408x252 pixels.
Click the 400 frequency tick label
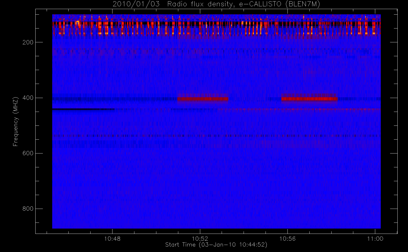coord(28,98)
